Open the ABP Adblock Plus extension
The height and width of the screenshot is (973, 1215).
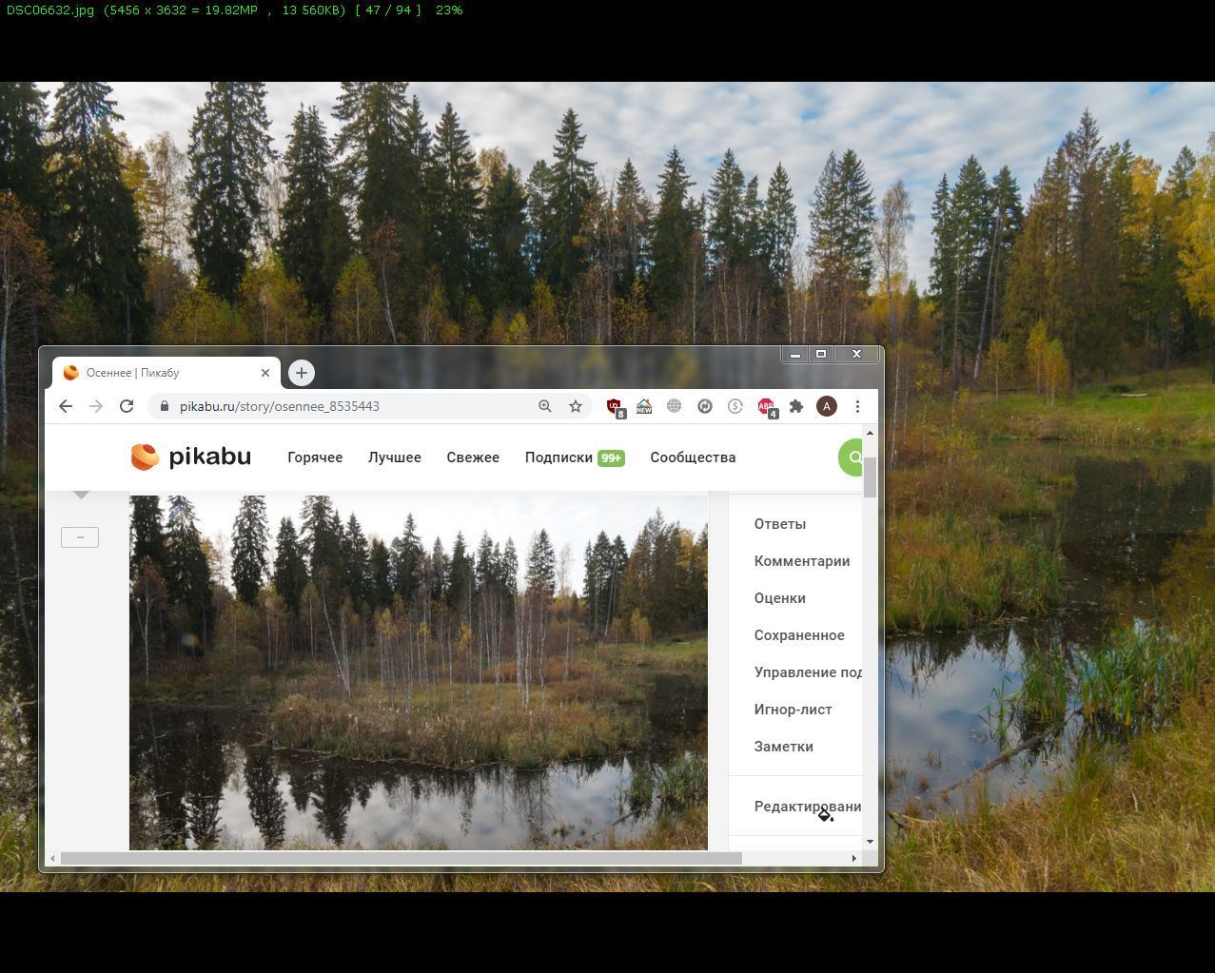click(x=767, y=407)
